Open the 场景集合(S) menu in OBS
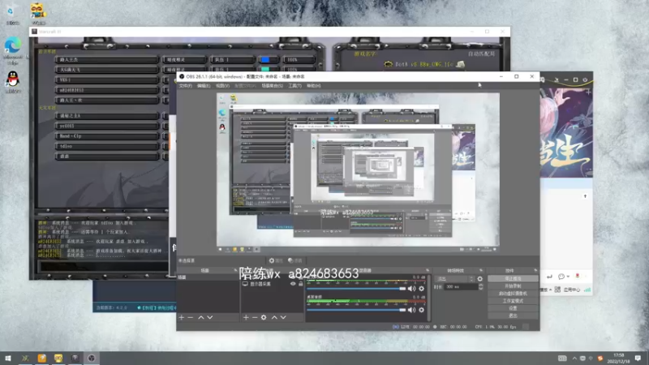Image resolution: width=649 pixels, height=365 pixels. [272, 86]
